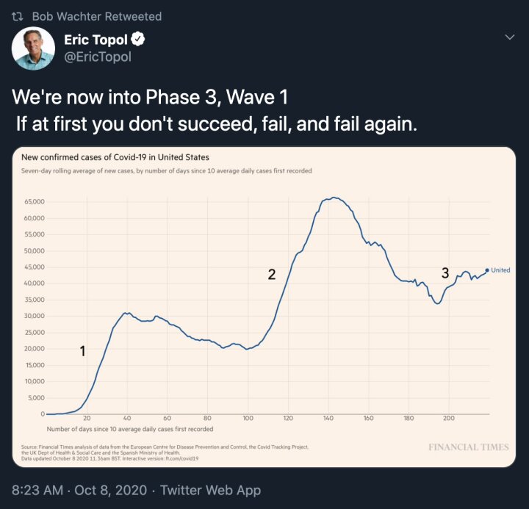The image size is (529, 509).
Task: Click the chart title New confirmed cases
Action: tap(115, 157)
